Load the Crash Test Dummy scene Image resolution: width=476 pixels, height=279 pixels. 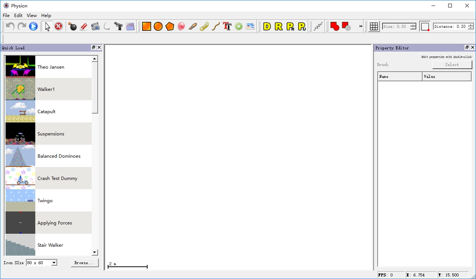(x=48, y=178)
